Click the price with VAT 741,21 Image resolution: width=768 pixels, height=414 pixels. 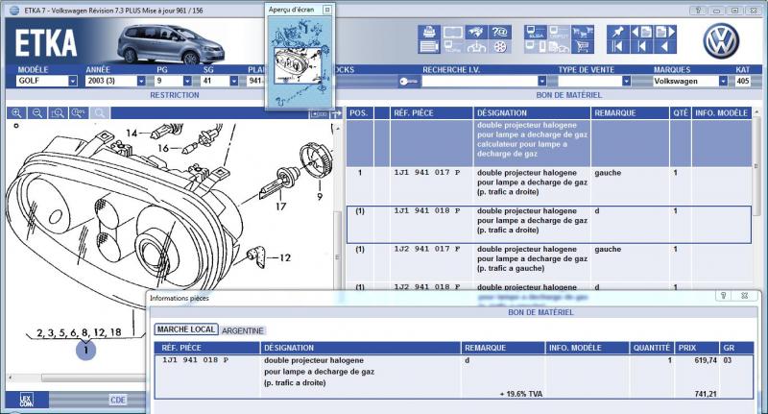[706, 394]
